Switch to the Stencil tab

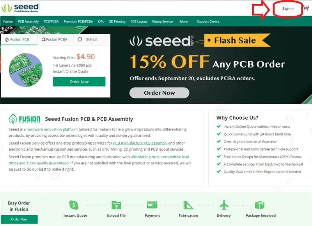click(x=88, y=39)
